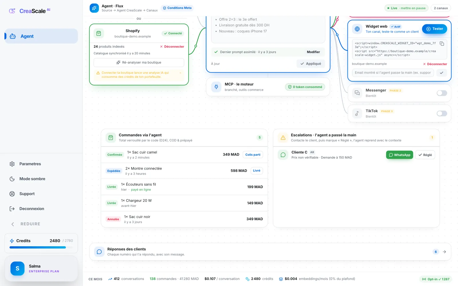The image size is (458, 286).
Task: Mark Sac cuir camel as Colis parti
Action: (x=253, y=155)
